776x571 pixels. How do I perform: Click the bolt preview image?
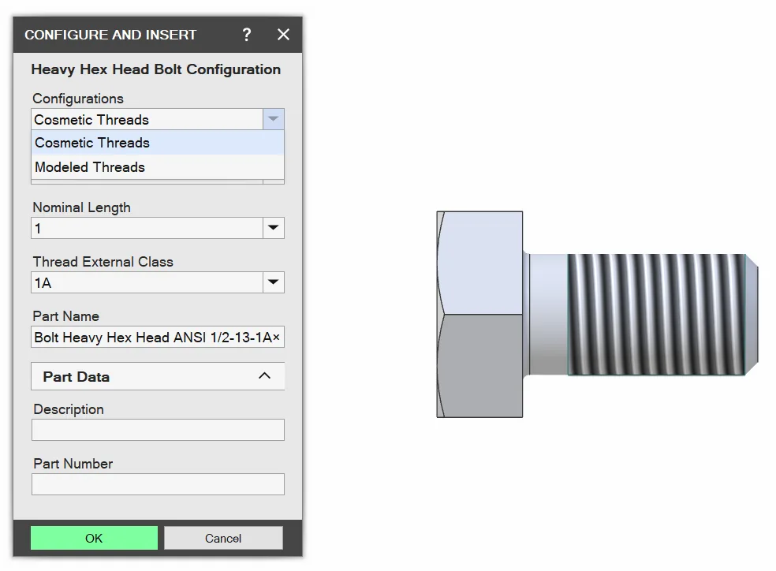click(597, 314)
